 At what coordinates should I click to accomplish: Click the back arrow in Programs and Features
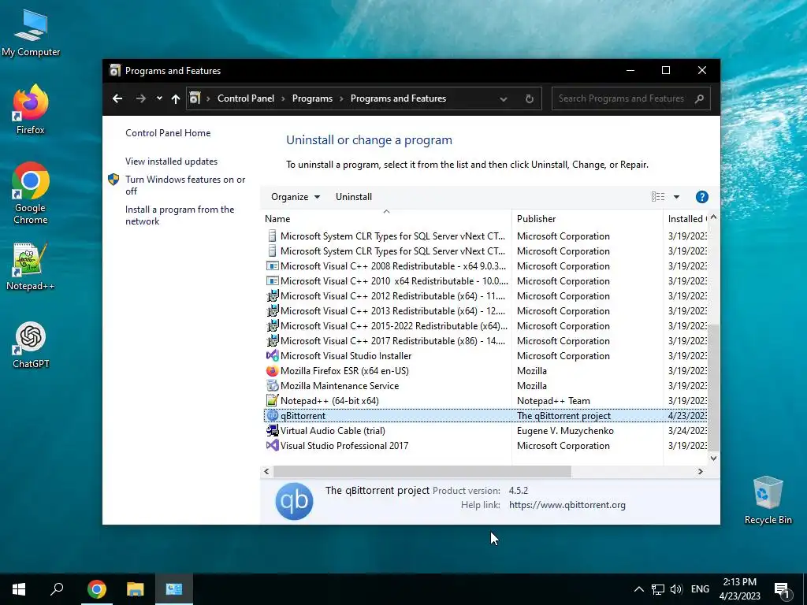pyautogui.click(x=117, y=98)
